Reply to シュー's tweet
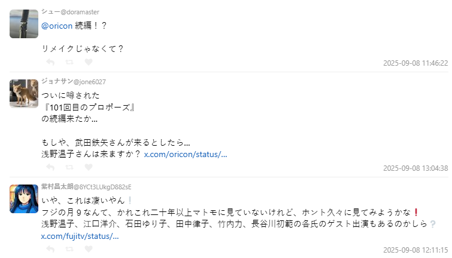The height and width of the screenshot is (258, 452). click(50, 62)
